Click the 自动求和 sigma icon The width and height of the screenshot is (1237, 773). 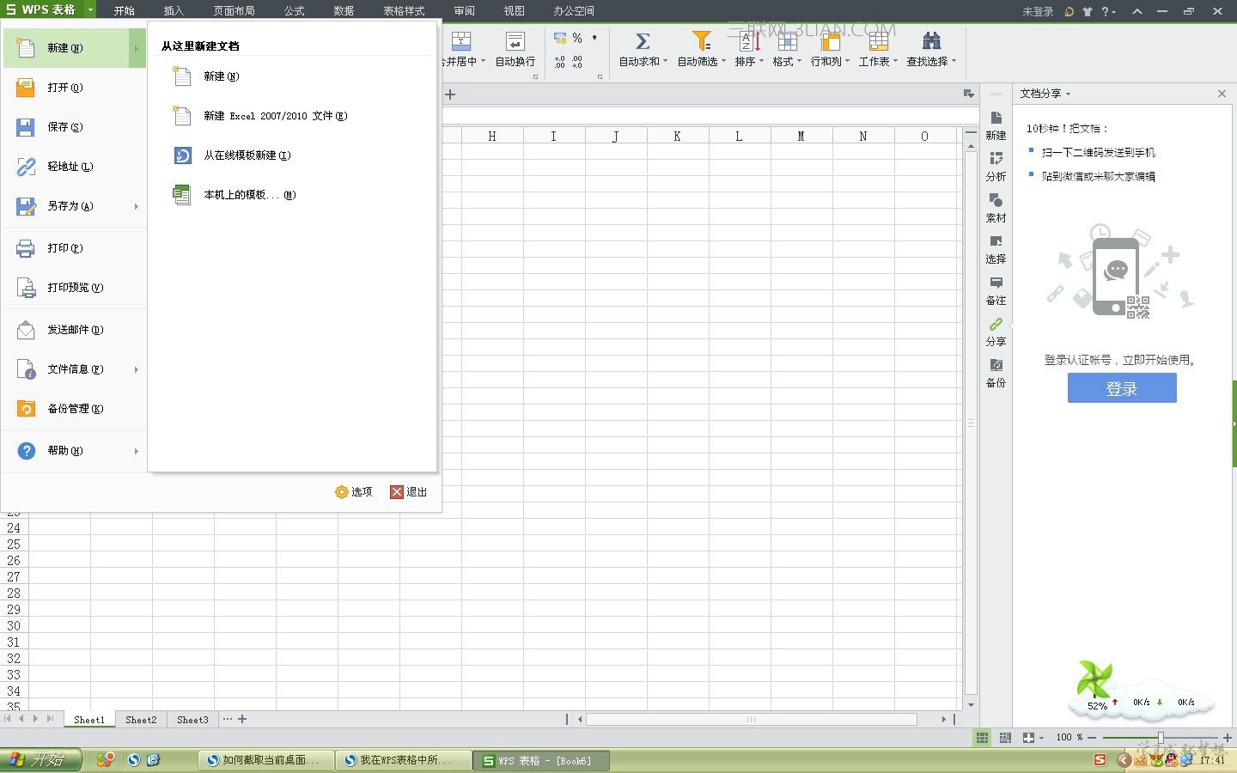point(642,40)
